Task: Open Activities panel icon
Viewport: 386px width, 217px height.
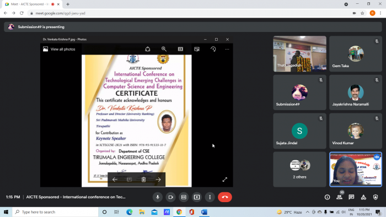Action: coord(363,197)
